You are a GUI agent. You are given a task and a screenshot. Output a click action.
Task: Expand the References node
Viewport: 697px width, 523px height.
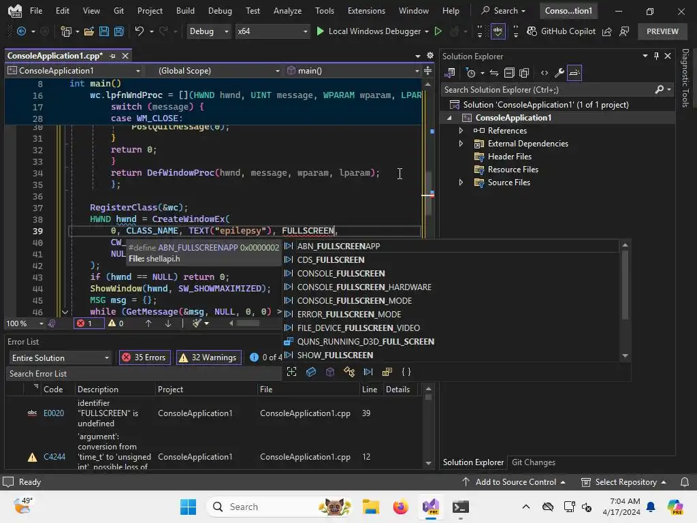[x=461, y=131]
